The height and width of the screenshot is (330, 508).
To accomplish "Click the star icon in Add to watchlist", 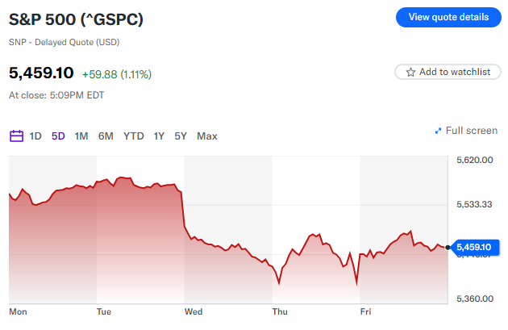I will point(411,72).
